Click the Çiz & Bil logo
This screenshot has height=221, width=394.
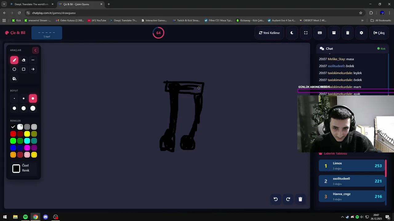point(15,33)
